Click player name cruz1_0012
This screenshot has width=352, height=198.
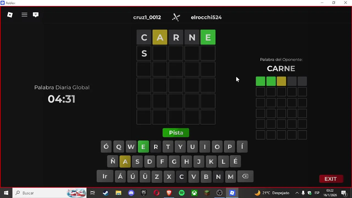tap(147, 17)
